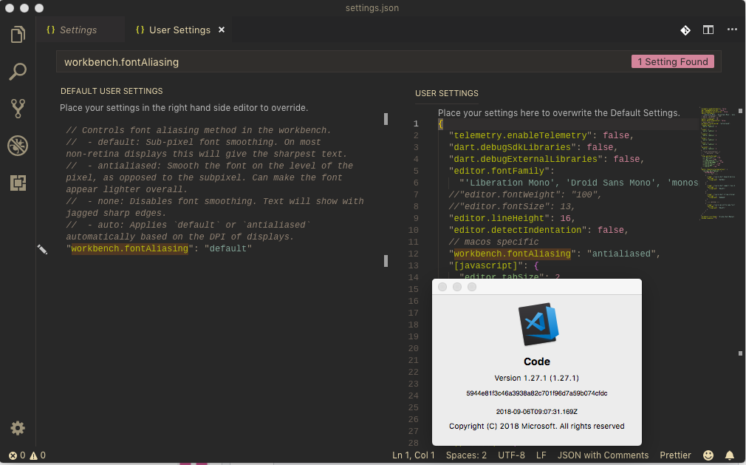The height and width of the screenshot is (465, 746).
Task: Split the editor using the split icon
Action: pos(708,30)
